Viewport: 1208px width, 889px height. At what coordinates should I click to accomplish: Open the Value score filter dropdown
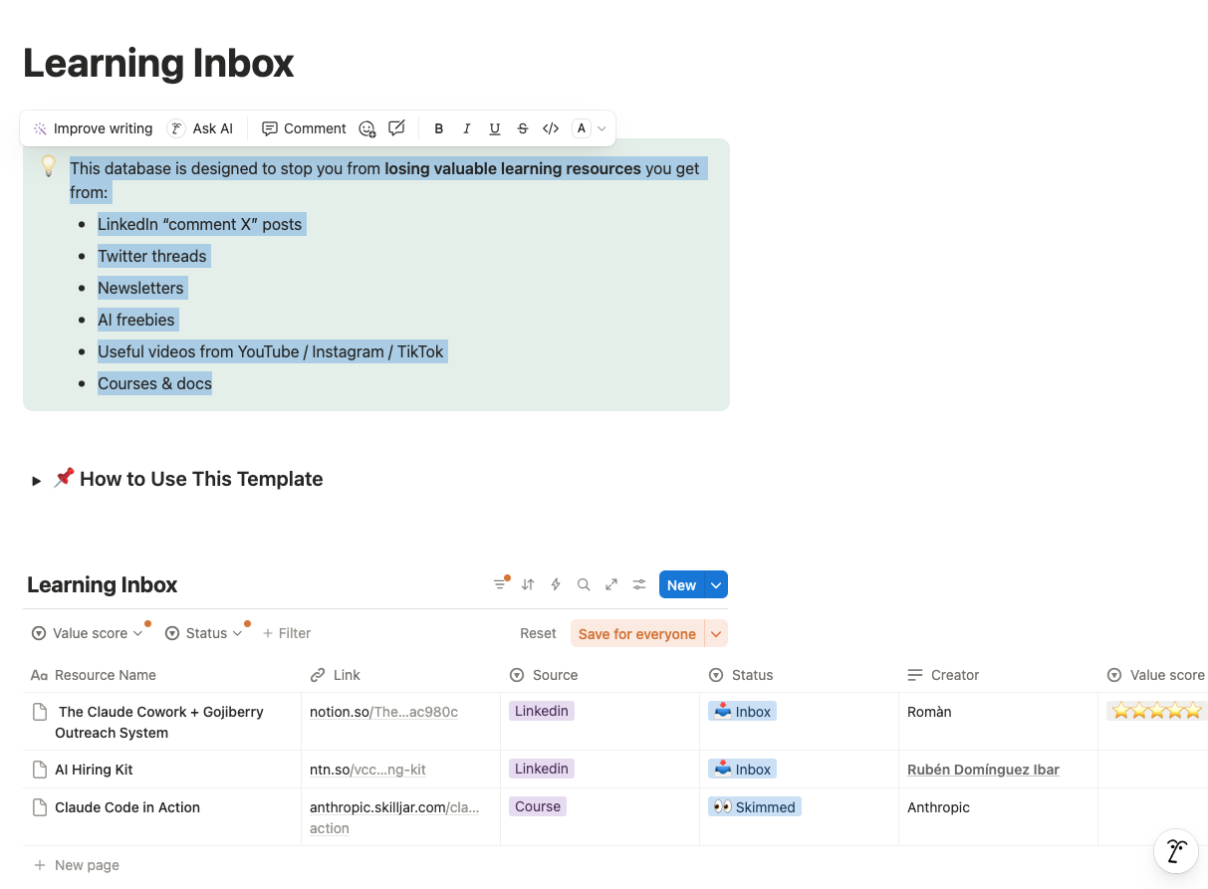89,633
